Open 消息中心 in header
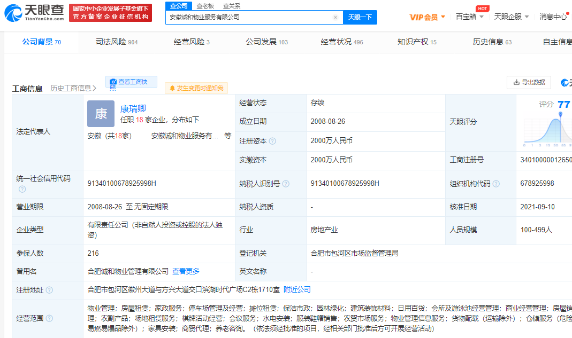This screenshot has width=572, height=338. pos(554,17)
